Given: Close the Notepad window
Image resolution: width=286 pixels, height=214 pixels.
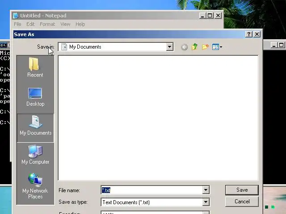Looking at the screenshot, I should click(218, 16).
